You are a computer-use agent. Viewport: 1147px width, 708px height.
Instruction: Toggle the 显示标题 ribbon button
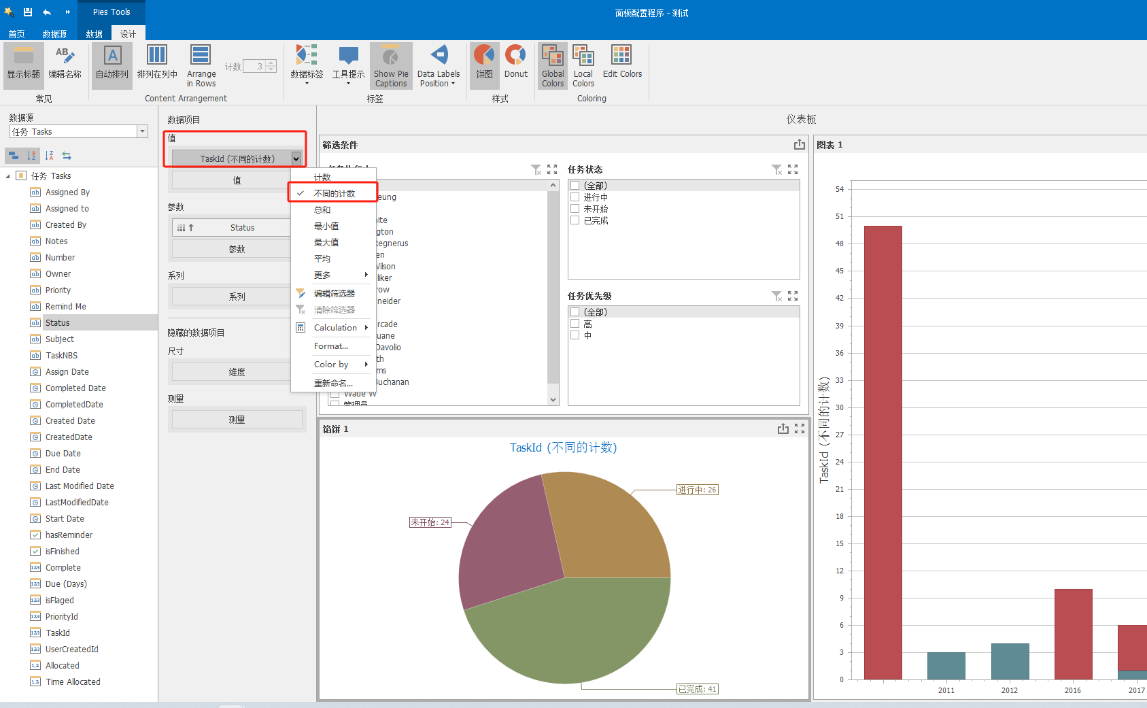[x=24, y=65]
